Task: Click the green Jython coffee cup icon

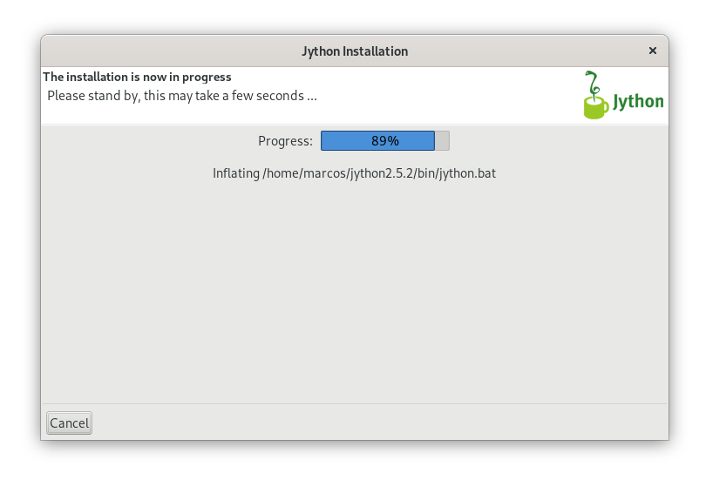Action: click(x=595, y=107)
